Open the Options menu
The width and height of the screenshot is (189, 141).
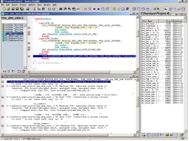[x=32, y=5]
